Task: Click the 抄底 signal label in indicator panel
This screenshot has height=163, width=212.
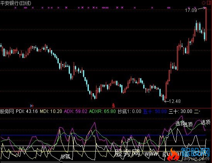Action: pyautogui.click(x=65, y=156)
